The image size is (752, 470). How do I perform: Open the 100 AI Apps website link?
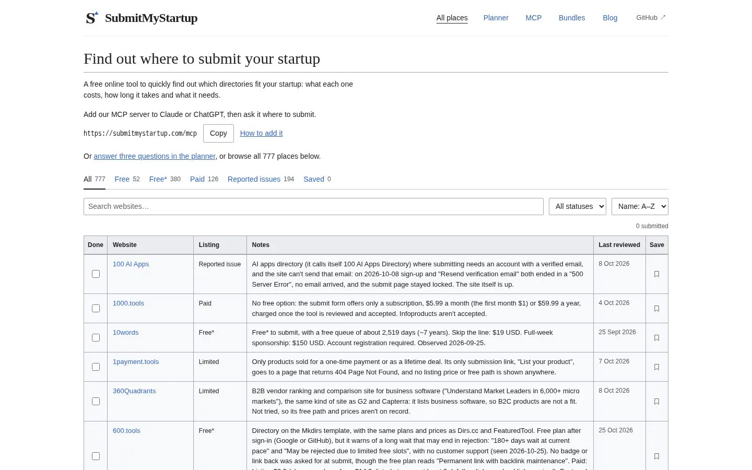[x=131, y=264]
